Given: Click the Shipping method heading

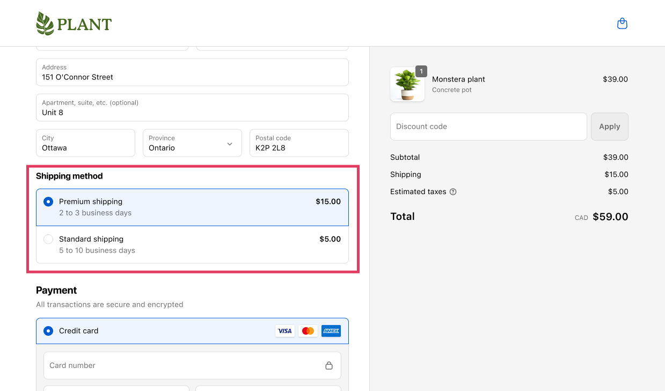Looking at the screenshot, I should [69, 176].
